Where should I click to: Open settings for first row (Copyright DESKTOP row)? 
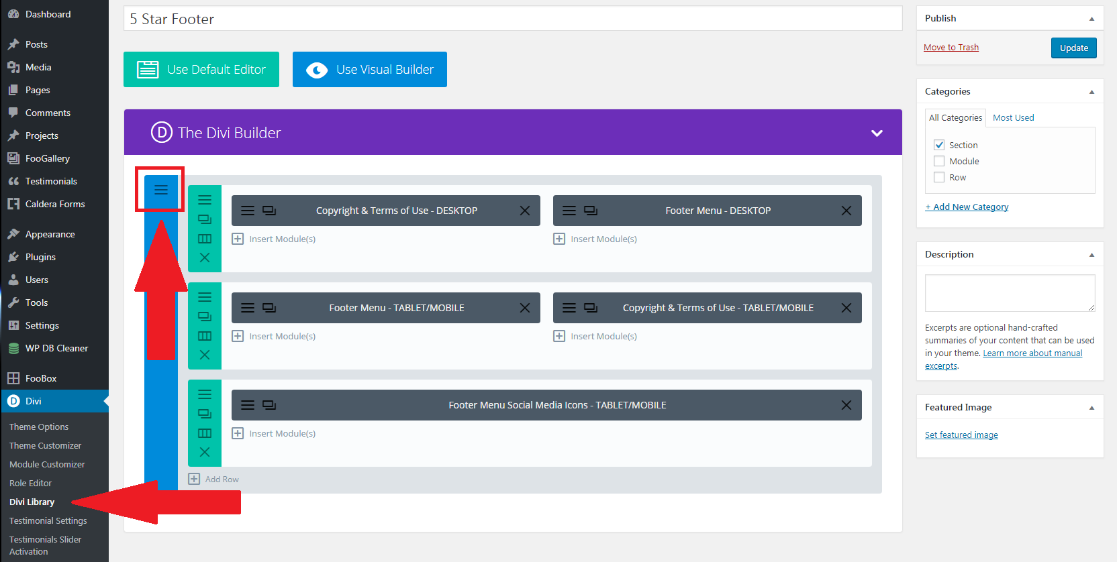pos(205,200)
